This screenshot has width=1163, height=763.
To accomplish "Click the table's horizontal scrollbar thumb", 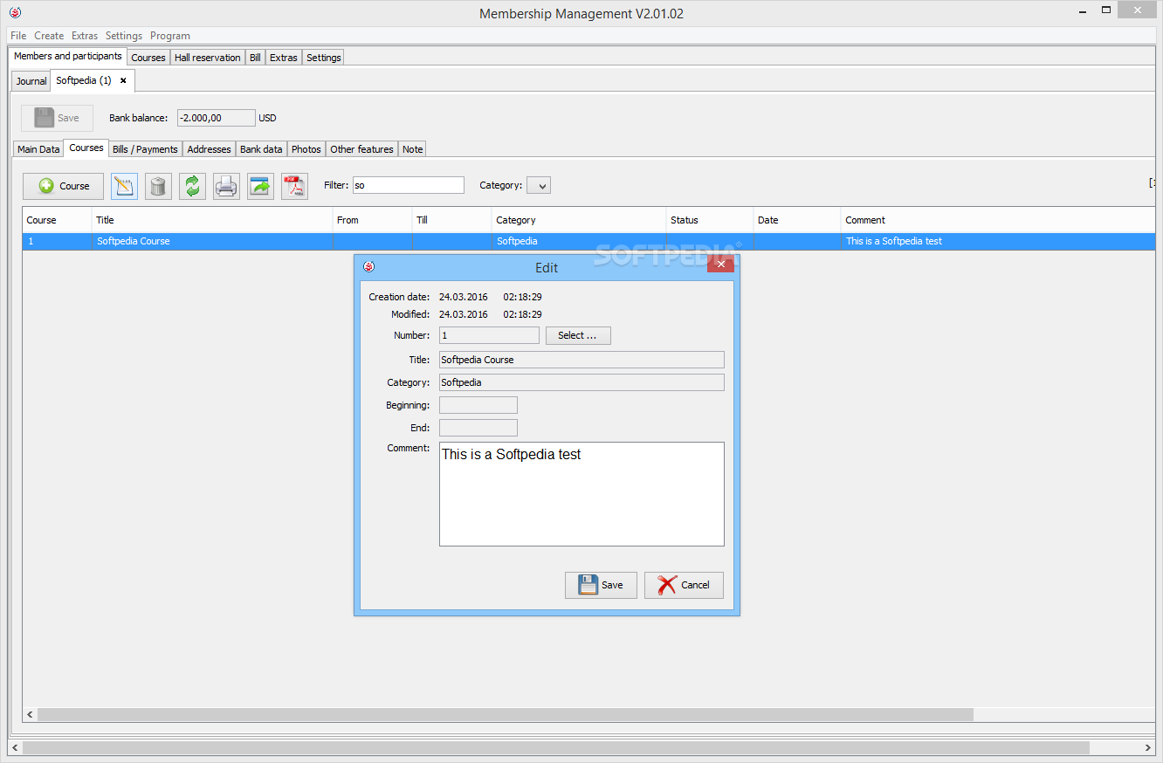I will pyautogui.click(x=506, y=714).
